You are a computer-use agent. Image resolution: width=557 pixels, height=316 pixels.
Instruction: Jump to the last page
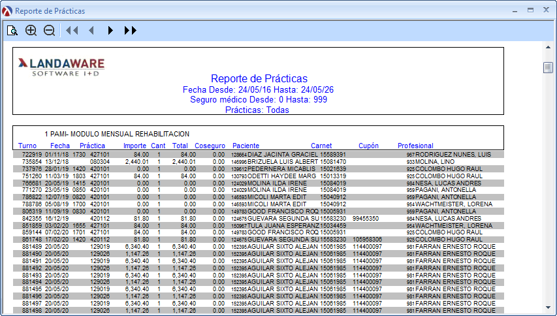click(131, 31)
